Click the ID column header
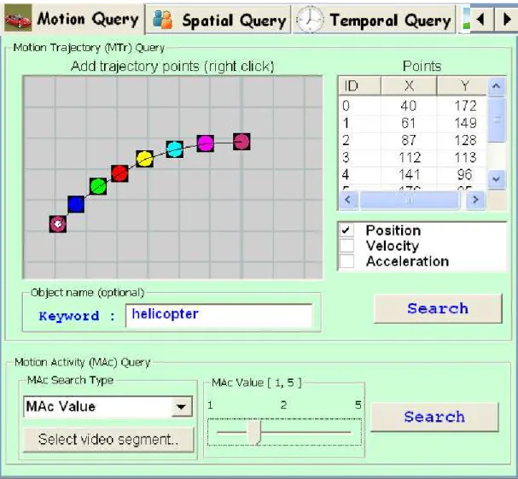The height and width of the screenshot is (479, 518). pos(360,86)
